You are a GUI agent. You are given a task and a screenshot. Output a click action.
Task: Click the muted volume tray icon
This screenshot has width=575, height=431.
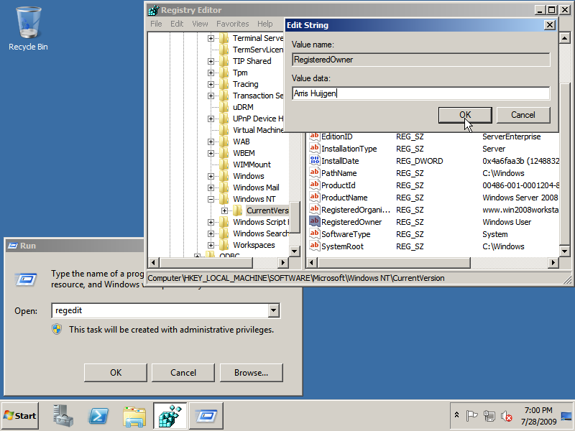pos(507,416)
